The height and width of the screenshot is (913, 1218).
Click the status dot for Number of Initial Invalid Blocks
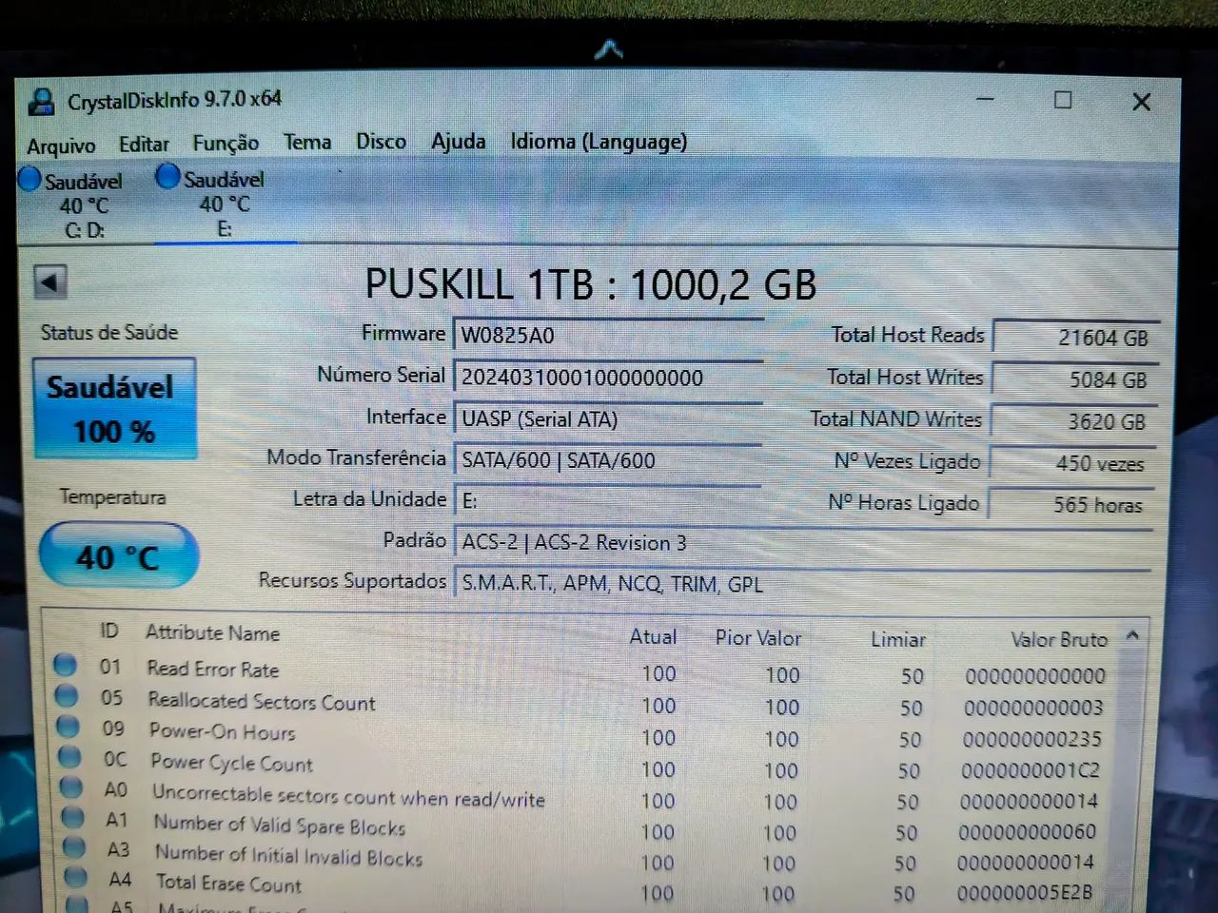pos(74,846)
